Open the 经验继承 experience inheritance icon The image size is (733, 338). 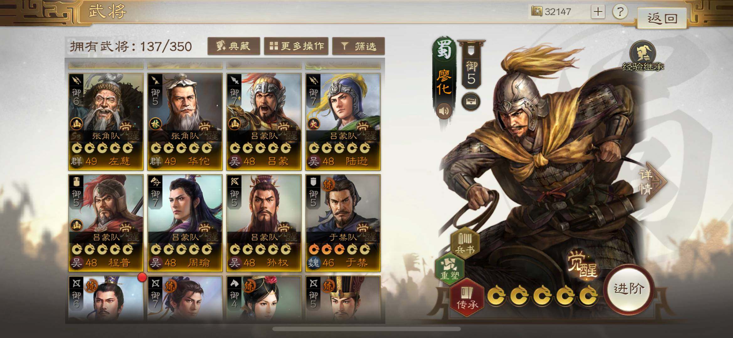643,56
